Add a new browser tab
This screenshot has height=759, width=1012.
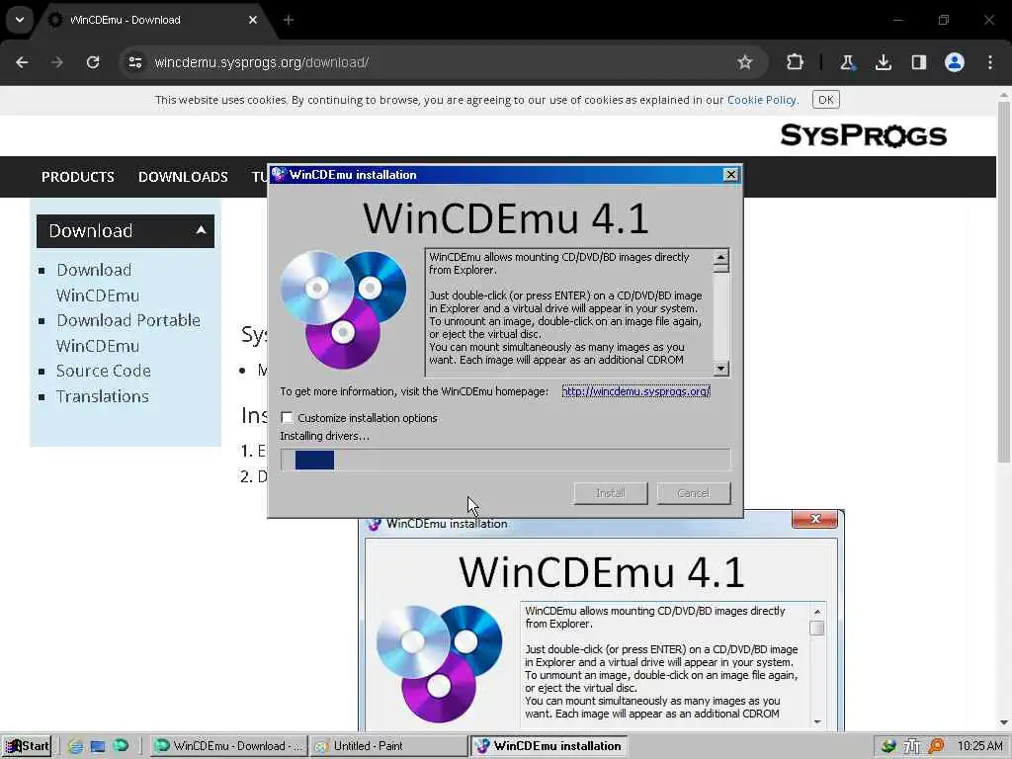289,20
